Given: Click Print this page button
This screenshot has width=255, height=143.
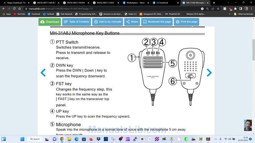Looking at the screenshot, I should tap(186, 22).
